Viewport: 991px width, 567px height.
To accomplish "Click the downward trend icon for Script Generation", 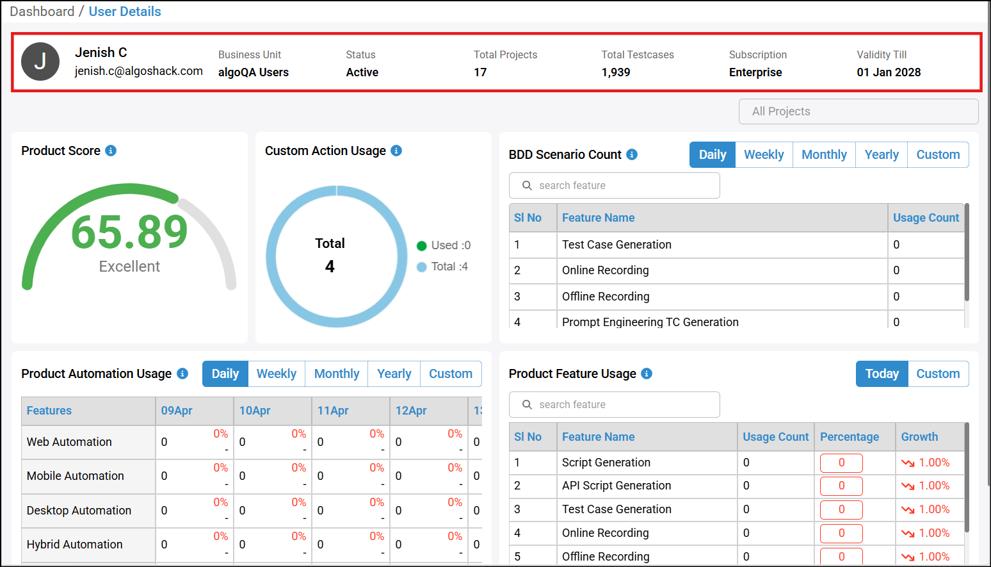I will pos(908,463).
